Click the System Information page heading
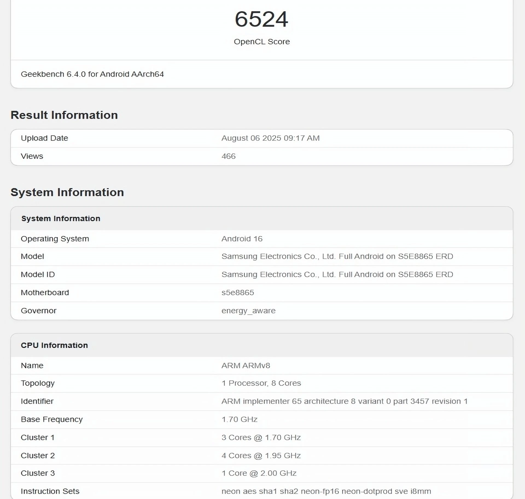525x499 pixels. pos(67,192)
